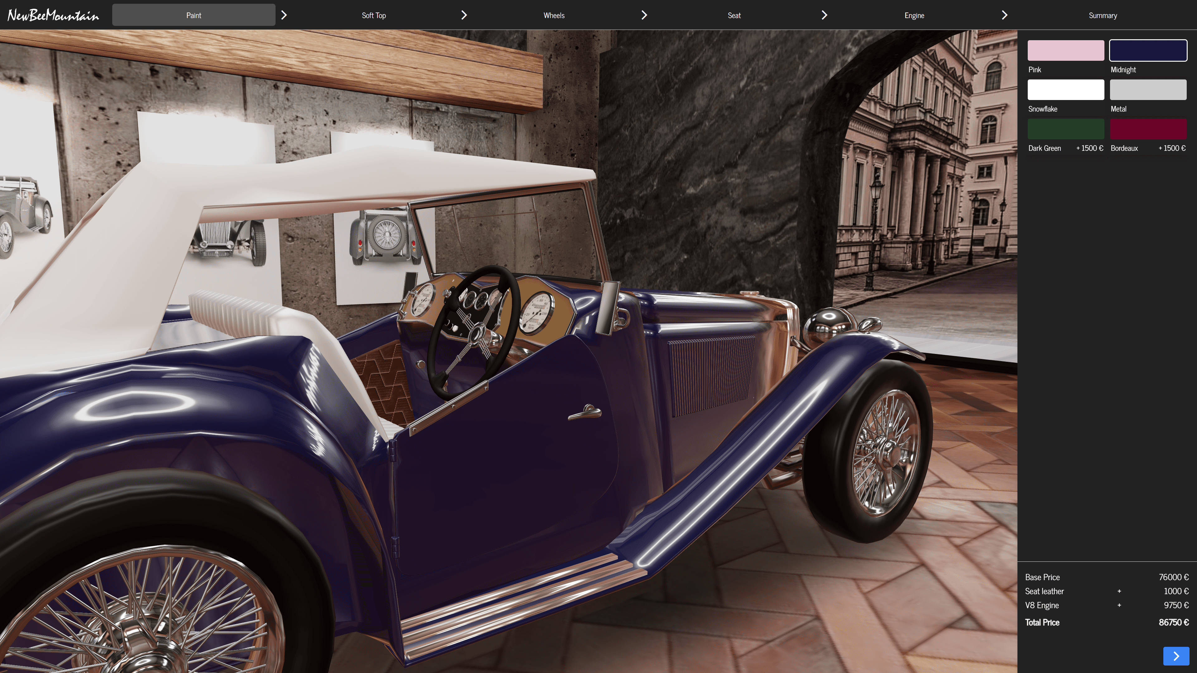Pick the Bordeaux paint for 1500 €

point(1148,129)
